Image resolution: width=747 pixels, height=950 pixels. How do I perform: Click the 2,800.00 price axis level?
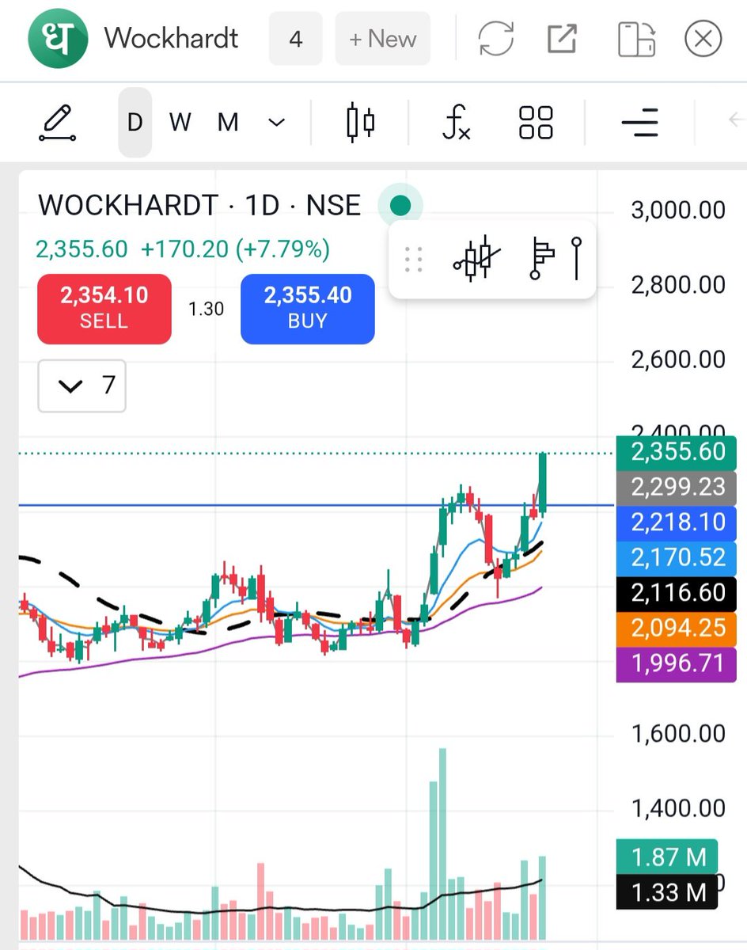pos(678,285)
